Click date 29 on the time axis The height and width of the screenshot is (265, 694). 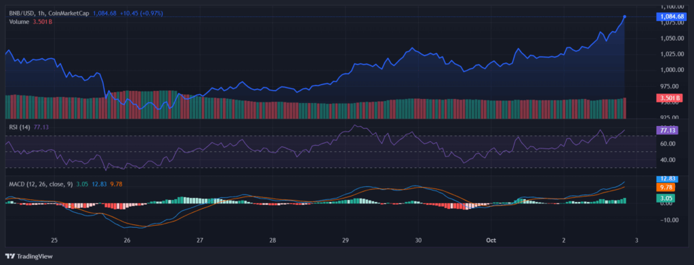[x=346, y=240]
